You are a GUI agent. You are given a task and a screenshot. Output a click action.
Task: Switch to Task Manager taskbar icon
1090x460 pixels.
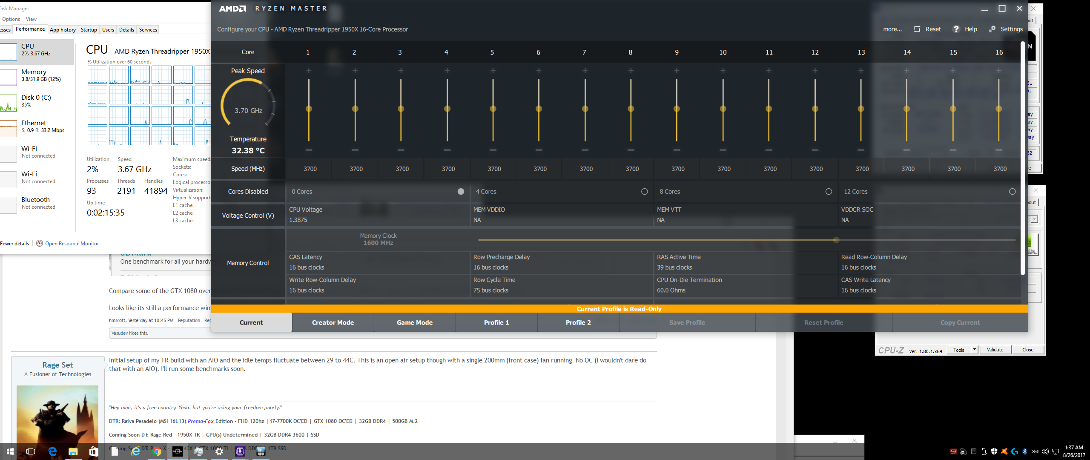tap(198, 451)
